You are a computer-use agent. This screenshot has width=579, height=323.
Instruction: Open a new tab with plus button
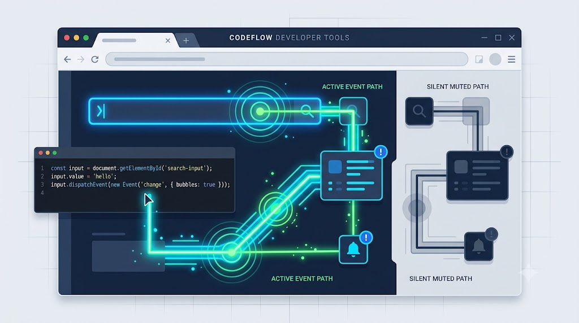[x=186, y=41]
